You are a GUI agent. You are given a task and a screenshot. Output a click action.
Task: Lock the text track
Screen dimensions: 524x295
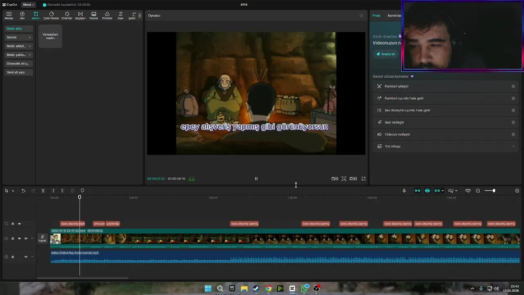click(13, 224)
